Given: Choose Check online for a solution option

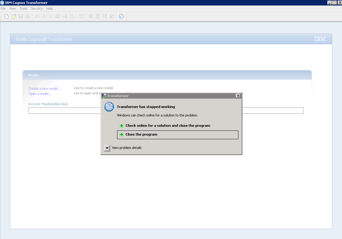Looking at the screenshot, I should (168, 125).
